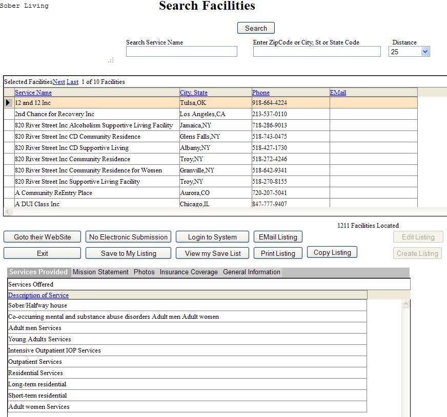Open View my Save List
The image size is (447, 417).
coord(212,253)
